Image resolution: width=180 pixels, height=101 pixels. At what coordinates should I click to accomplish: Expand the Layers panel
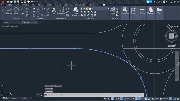pos(90,19)
